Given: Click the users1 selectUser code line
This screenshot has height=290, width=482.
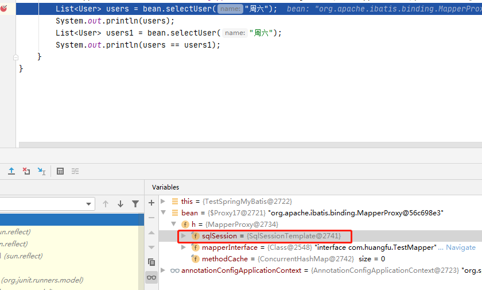Looking at the screenshot, I should click(x=169, y=33).
